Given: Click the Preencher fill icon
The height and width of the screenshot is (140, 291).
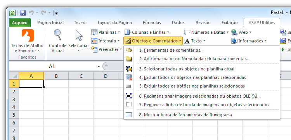Looking at the screenshot, I should click(x=94, y=49).
